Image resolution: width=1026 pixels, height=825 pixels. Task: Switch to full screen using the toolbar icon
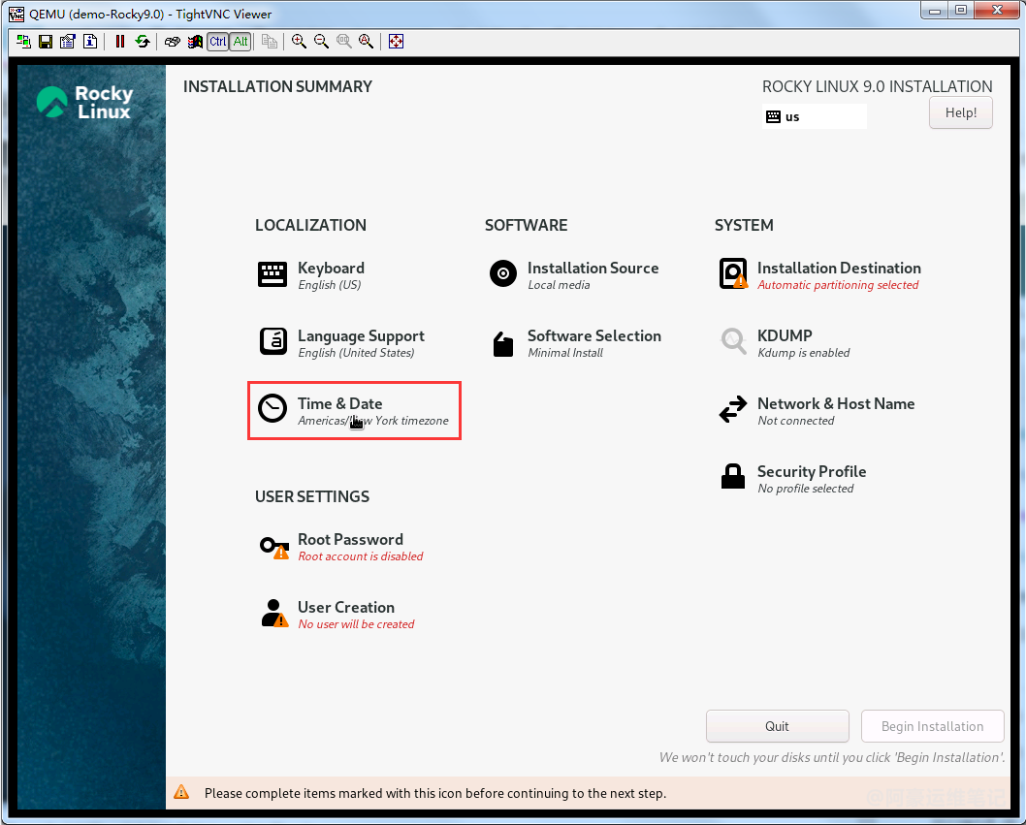(x=396, y=42)
